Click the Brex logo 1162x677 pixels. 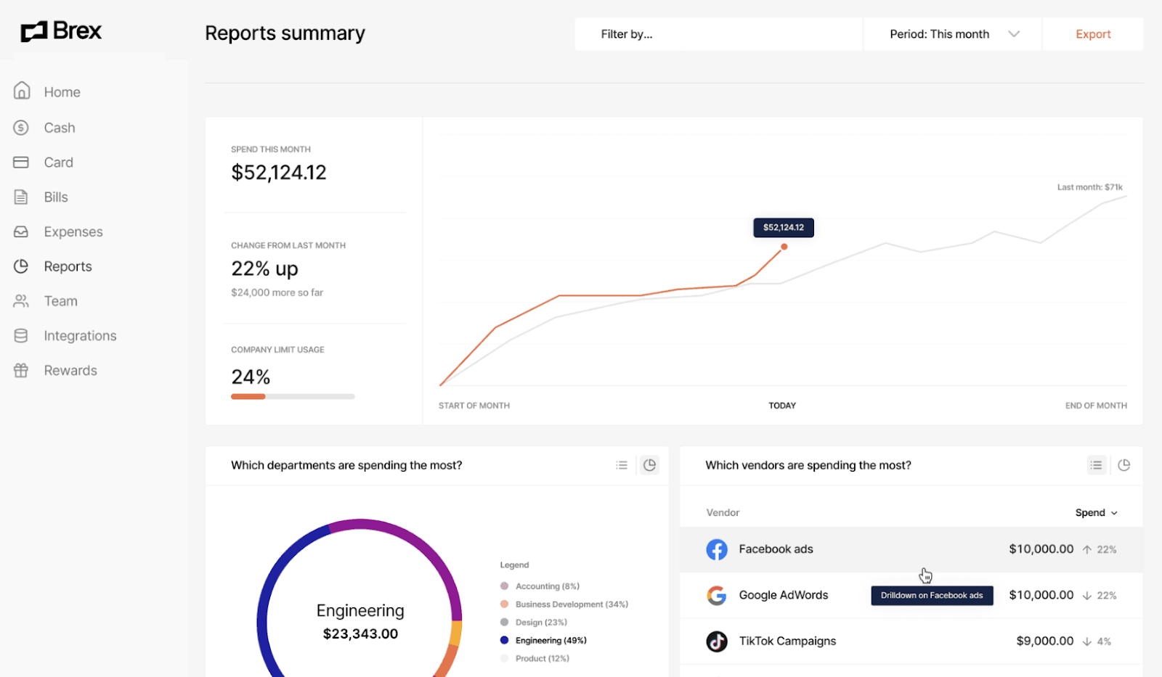click(x=61, y=31)
